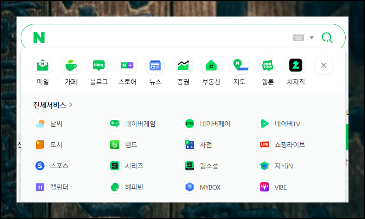Expand the search history dropdown arrow
The height and width of the screenshot is (219, 365).
(x=312, y=38)
